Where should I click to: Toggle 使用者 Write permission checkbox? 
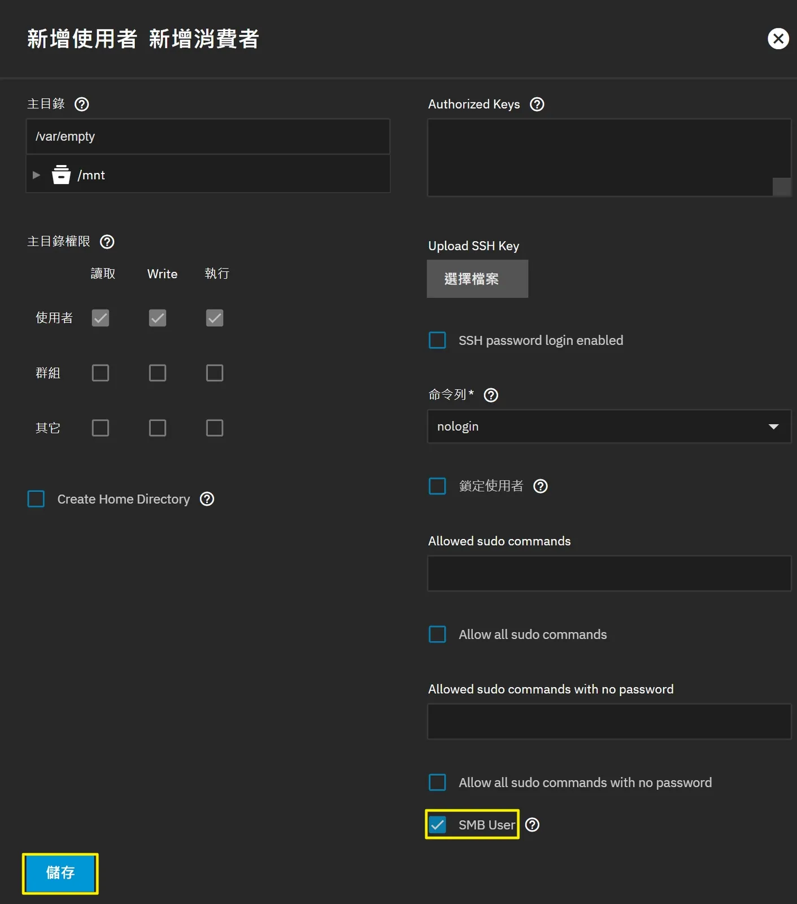158,318
